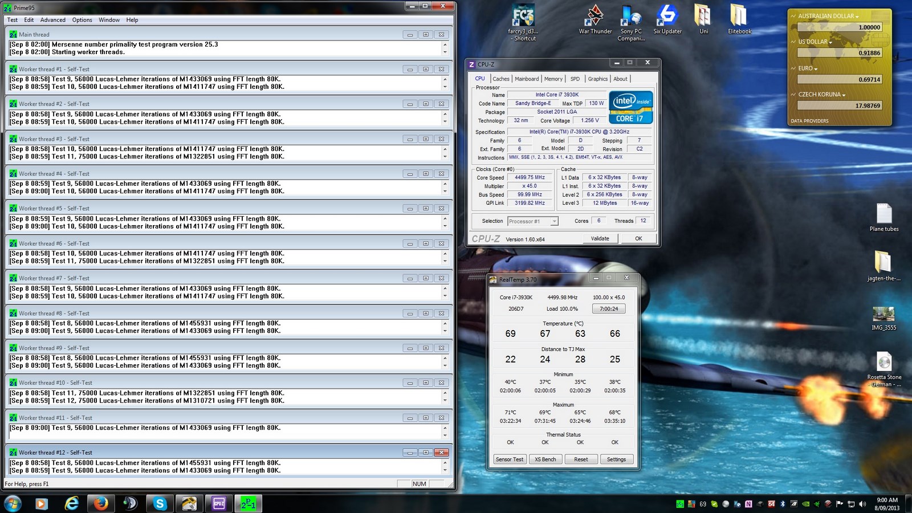Image resolution: width=912 pixels, height=513 pixels.
Task: Click the volume speaker icon in system tray
Action: 862,504
